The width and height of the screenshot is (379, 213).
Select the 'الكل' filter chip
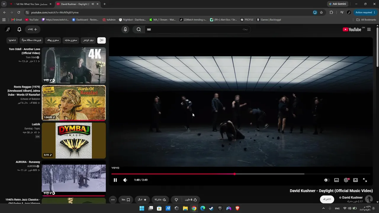click(102, 40)
